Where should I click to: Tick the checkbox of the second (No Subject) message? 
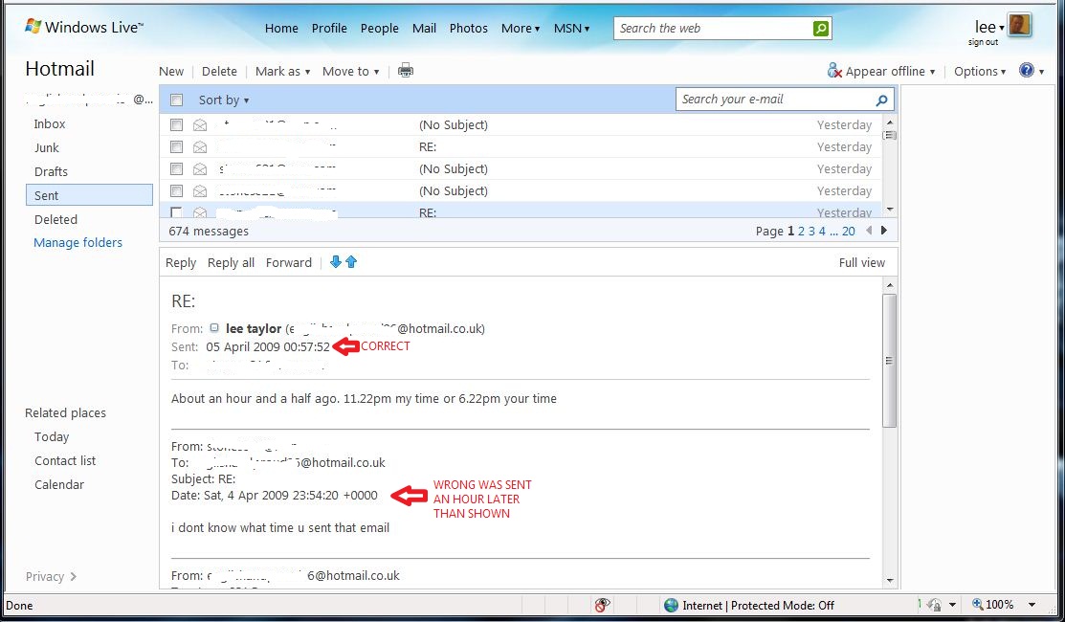point(177,168)
